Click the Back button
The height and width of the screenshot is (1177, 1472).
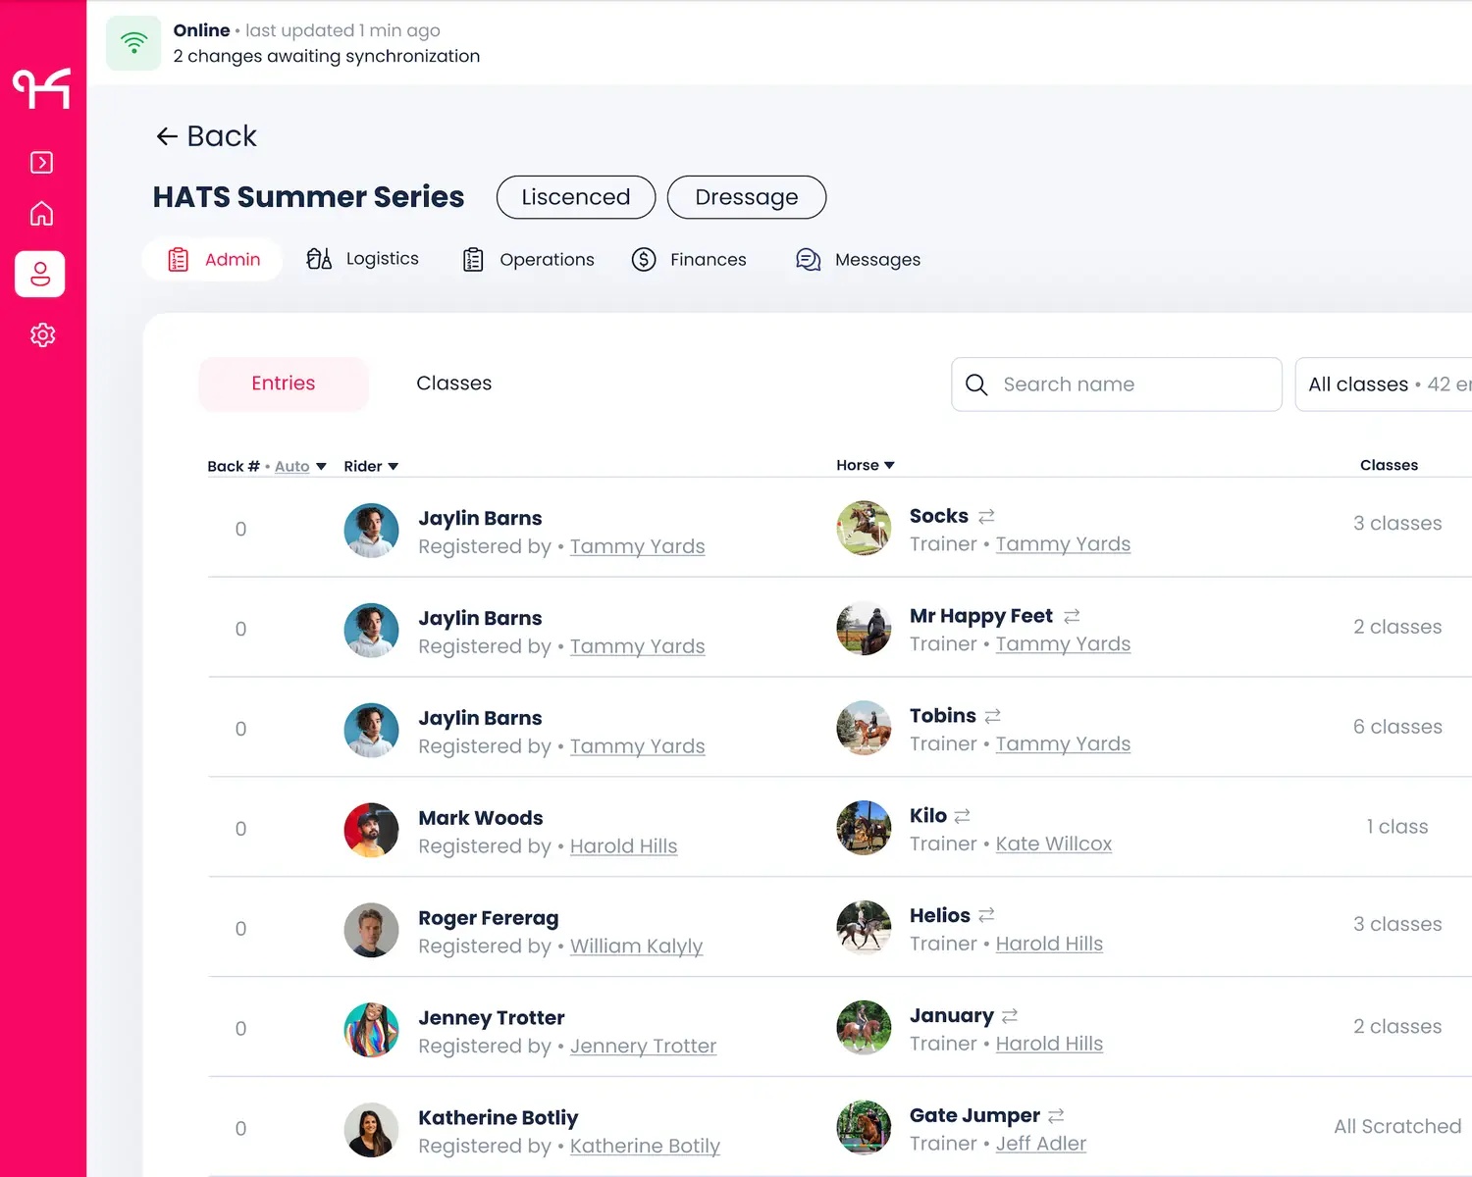point(206,136)
